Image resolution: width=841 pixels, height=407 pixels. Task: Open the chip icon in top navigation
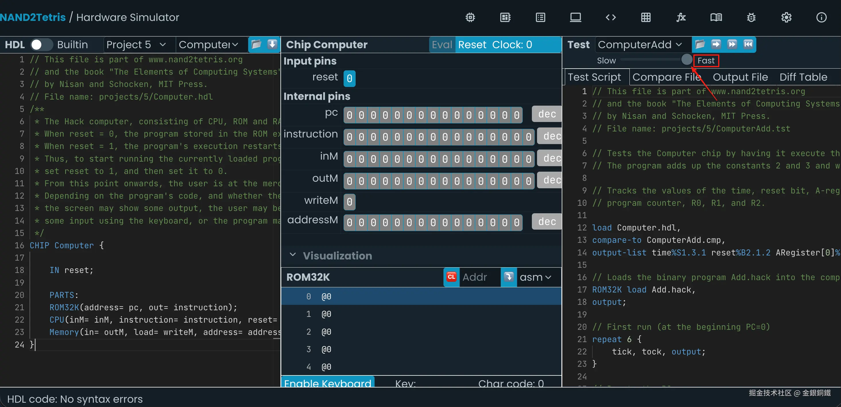click(x=470, y=17)
